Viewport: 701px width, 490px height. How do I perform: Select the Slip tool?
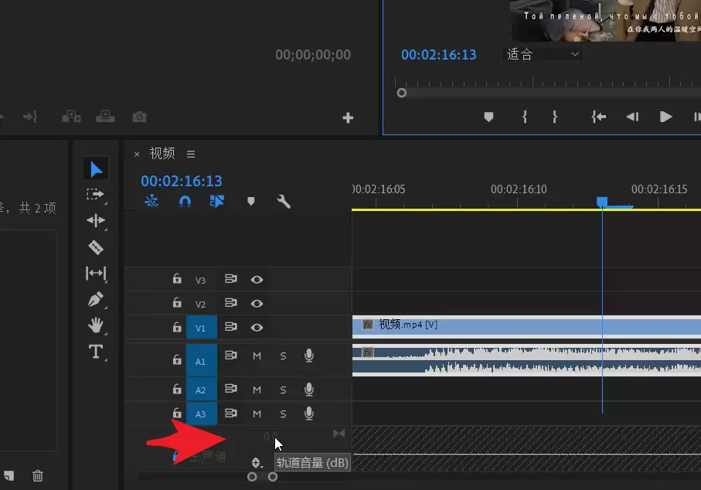(96, 273)
